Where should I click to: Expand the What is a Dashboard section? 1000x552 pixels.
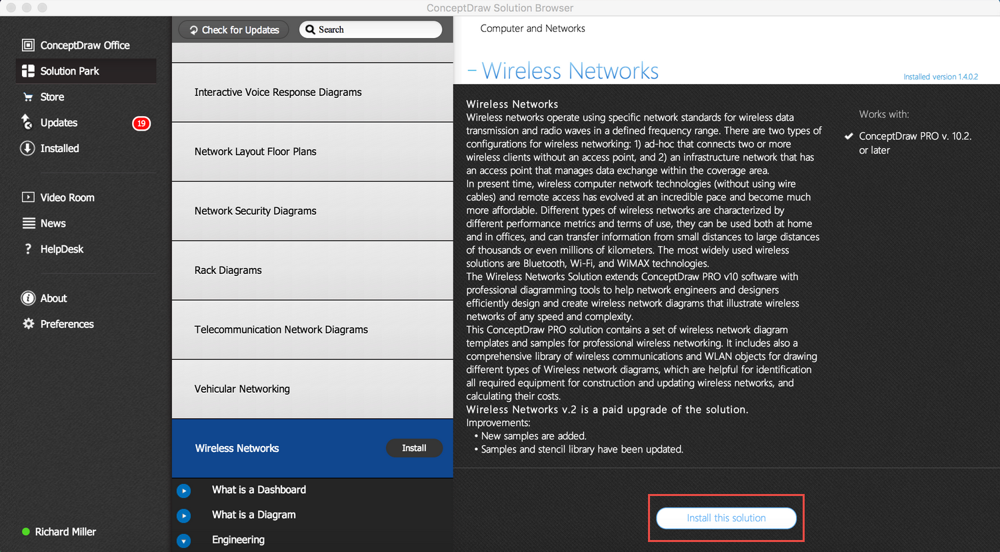(x=184, y=491)
